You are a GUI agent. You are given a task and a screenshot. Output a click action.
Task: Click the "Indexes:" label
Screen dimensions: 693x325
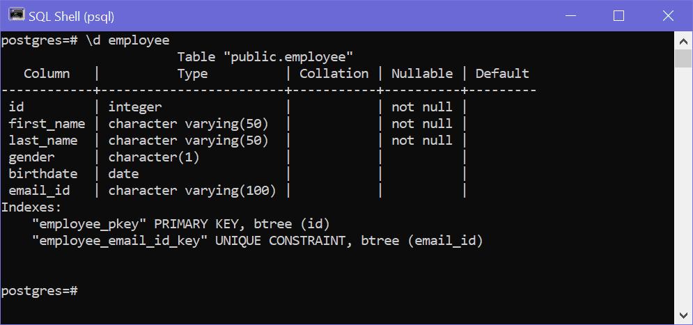(31, 207)
